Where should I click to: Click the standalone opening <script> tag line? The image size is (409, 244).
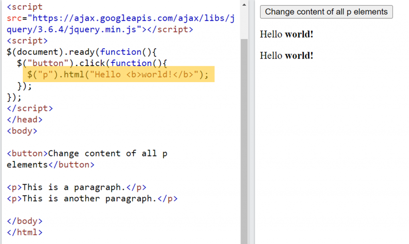pyautogui.click(x=27, y=41)
